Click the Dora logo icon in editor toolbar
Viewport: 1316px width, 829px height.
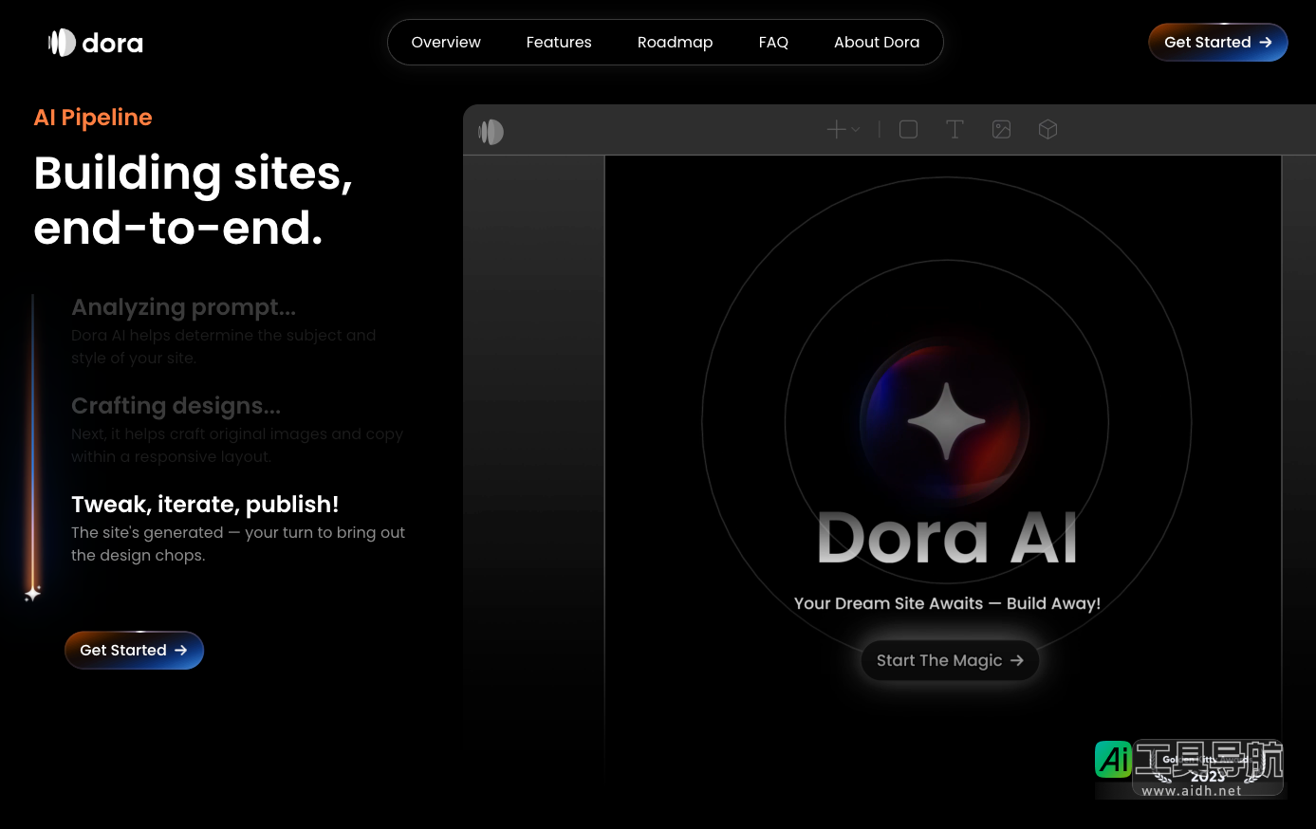491,132
